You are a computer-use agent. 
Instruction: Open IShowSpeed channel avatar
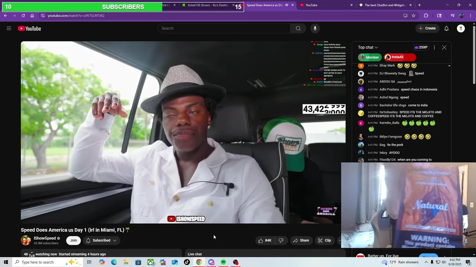[26, 240]
